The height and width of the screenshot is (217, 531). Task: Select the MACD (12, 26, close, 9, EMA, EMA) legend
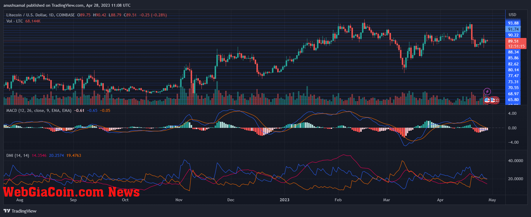[x=39, y=110]
